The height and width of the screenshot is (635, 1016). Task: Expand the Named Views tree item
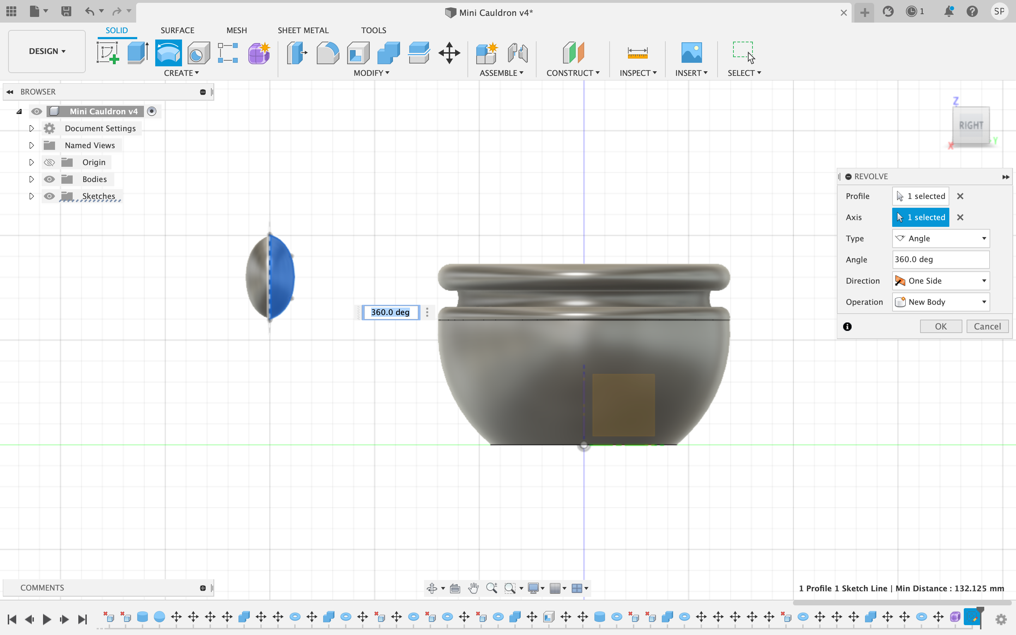coord(31,145)
